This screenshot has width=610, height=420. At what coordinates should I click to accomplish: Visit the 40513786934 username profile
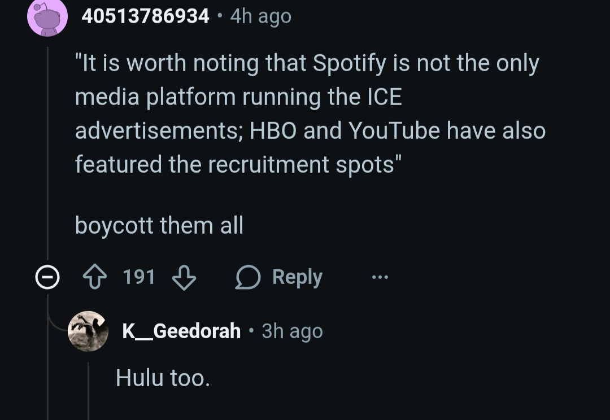145,16
